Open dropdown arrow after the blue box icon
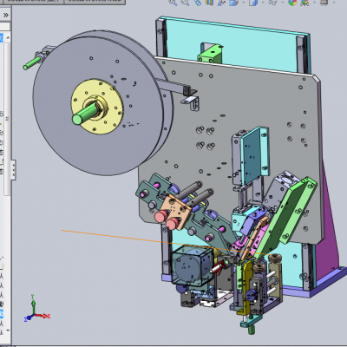 click(x=263, y=3)
